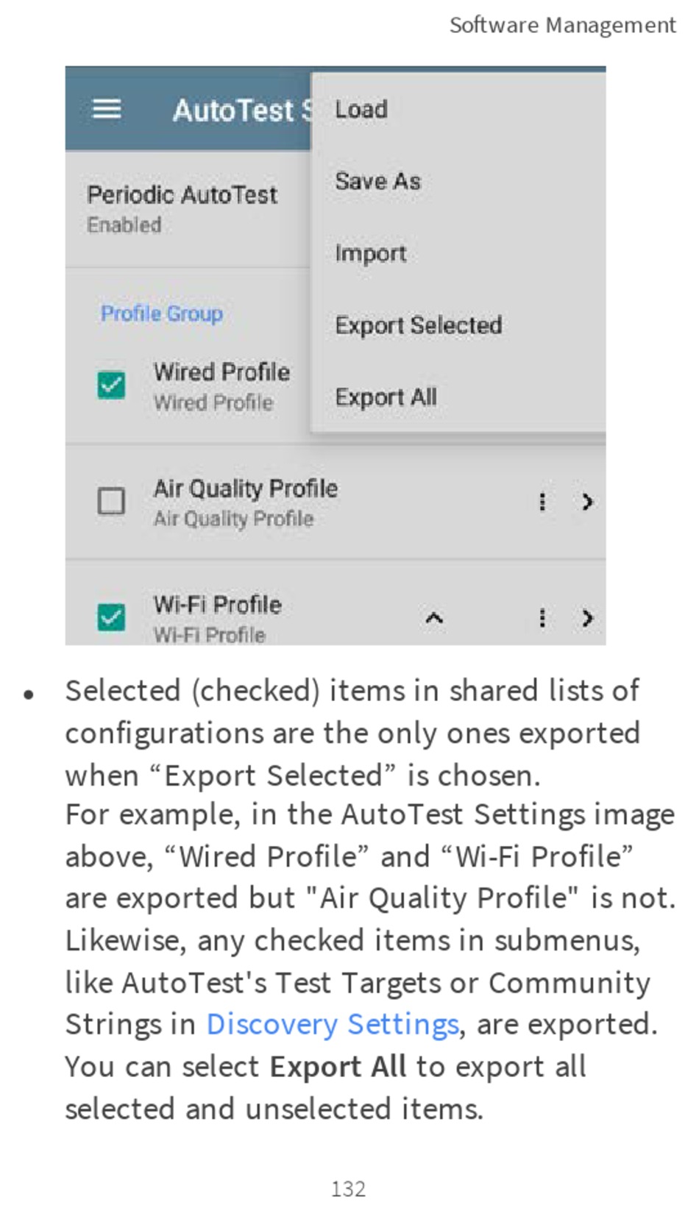Uncheck the Wired Profile checkbox
The width and height of the screenshot is (699, 1208).
coord(112,385)
